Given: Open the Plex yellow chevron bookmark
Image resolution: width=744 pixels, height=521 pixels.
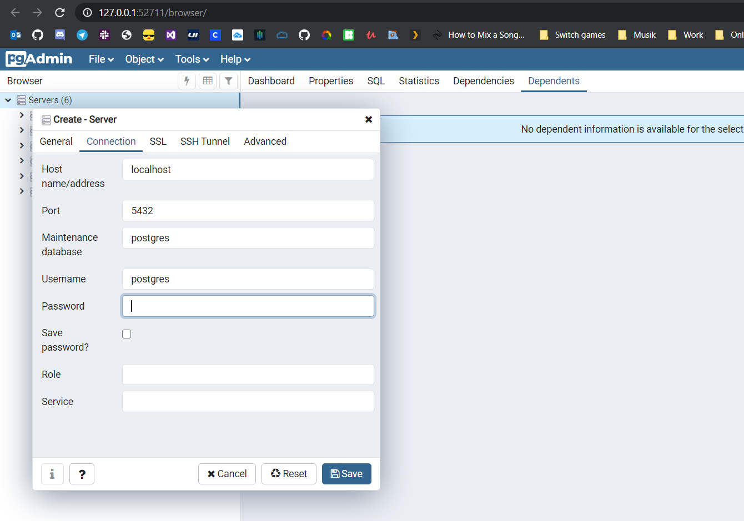Looking at the screenshot, I should click(415, 35).
